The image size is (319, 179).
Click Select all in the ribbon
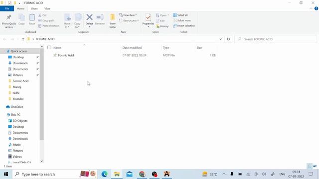pyautogui.click(x=180, y=15)
